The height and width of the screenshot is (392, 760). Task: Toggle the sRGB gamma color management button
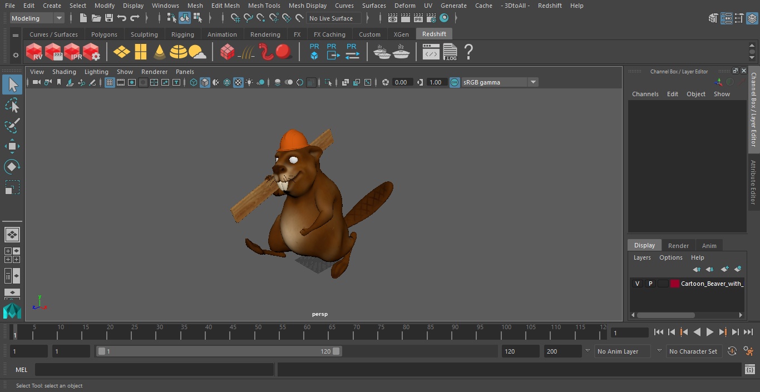[455, 82]
